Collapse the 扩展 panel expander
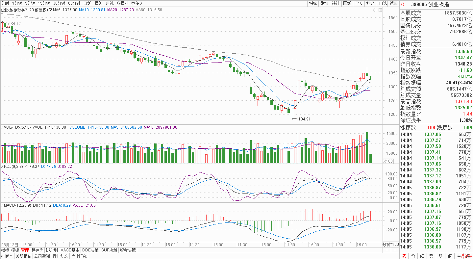This screenshot has height=259, width=473. coord(7,256)
